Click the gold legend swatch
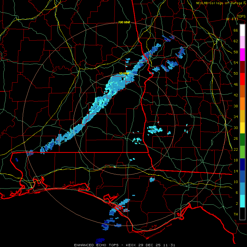The width and height of the screenshot is (247, 247). coord(242,116)
